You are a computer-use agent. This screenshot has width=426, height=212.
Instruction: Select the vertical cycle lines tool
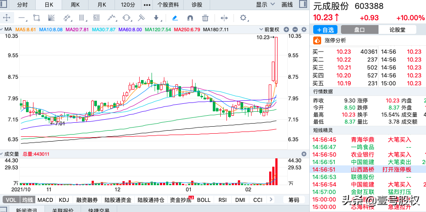(82, 18)
